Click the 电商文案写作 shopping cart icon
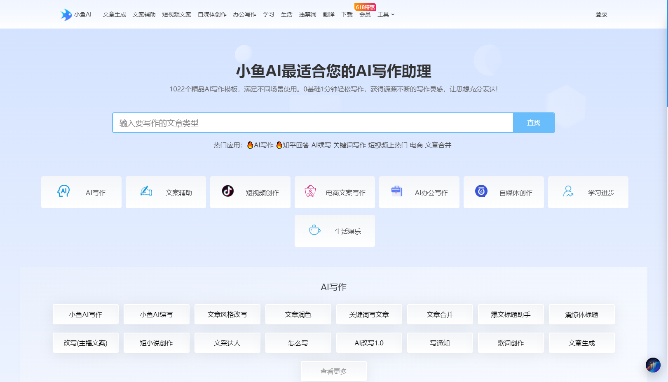The height and width of the screenshot is (382, 668). point(310,191)
